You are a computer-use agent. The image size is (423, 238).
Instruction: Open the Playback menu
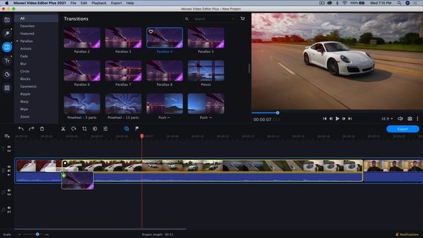click(x=98, y=3)
